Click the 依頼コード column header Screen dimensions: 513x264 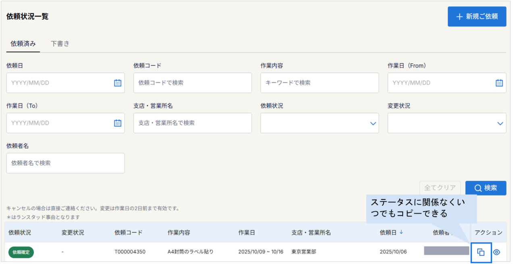(128, 233)
